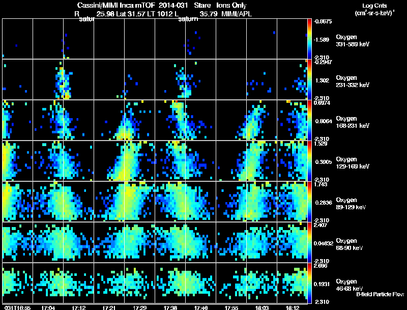Click the color bar for Oxygen 68-90 keV

309,242
